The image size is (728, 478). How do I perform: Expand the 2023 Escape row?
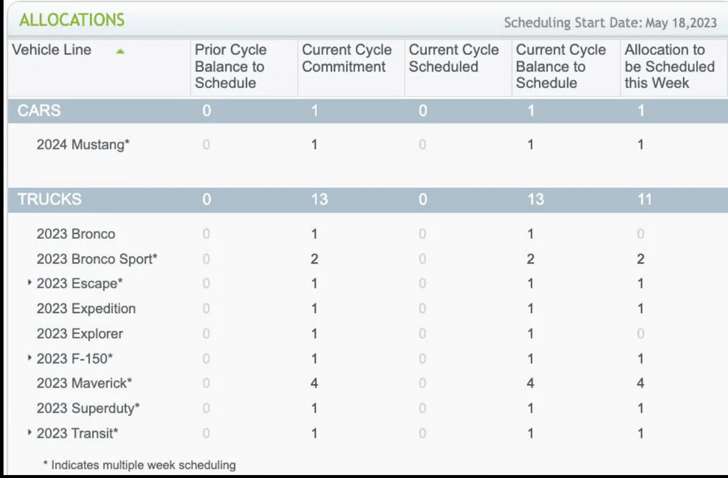(30, 283)
